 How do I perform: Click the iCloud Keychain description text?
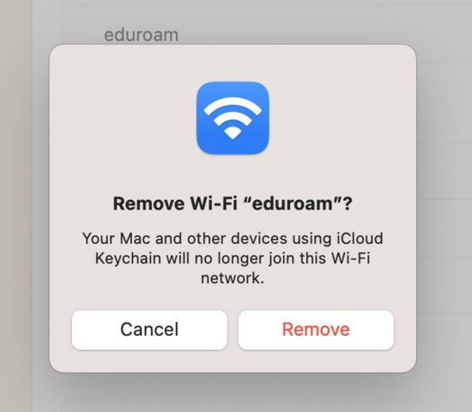tap(233, 258)
